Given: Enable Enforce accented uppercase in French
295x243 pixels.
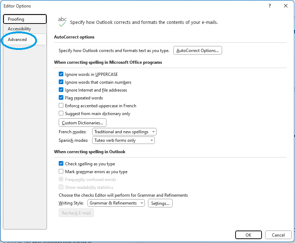Looking at the screenshot, I should coord(61,106).
